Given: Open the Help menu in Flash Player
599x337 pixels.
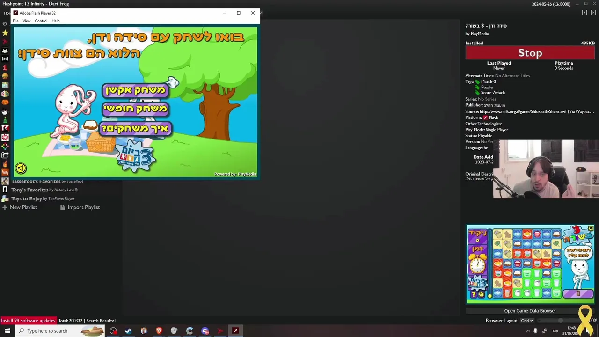Looking at the screenshot, I should point(56,21).
